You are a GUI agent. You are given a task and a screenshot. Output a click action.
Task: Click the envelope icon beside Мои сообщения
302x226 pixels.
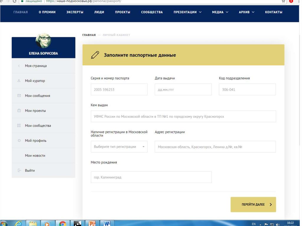[x=19, y=96]
